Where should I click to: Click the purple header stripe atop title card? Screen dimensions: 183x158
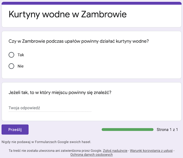click(x=91, y=3)
